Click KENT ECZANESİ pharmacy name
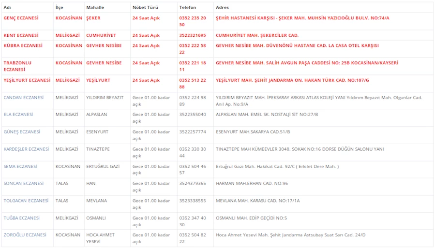Viewport: 435px width, 248px height. pos(21,35)
